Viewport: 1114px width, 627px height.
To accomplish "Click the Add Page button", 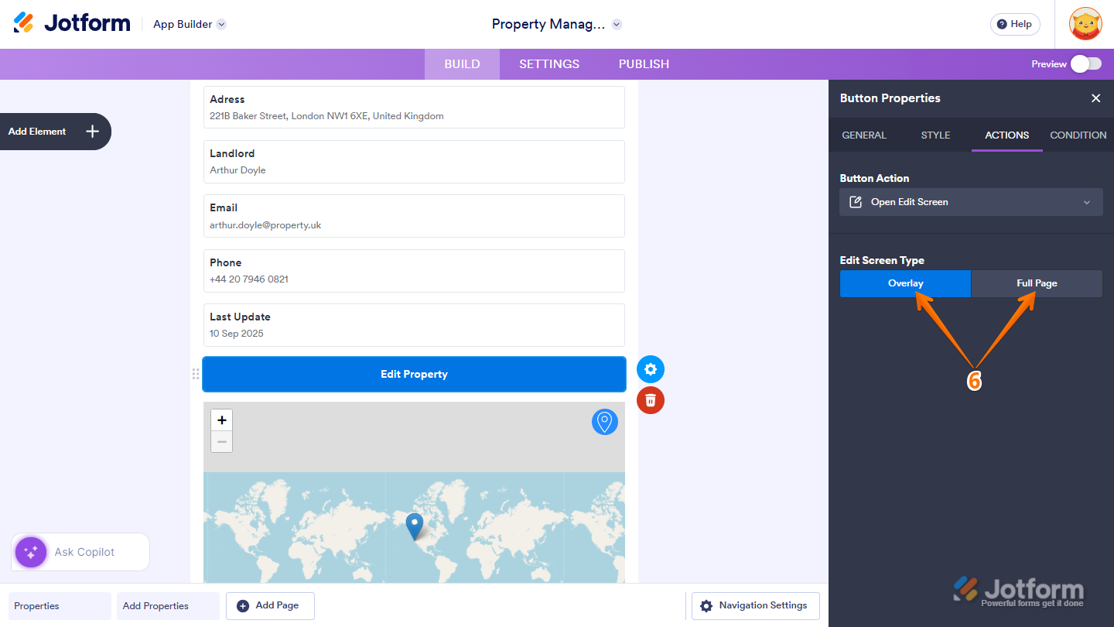I will (x=270, y=605).
